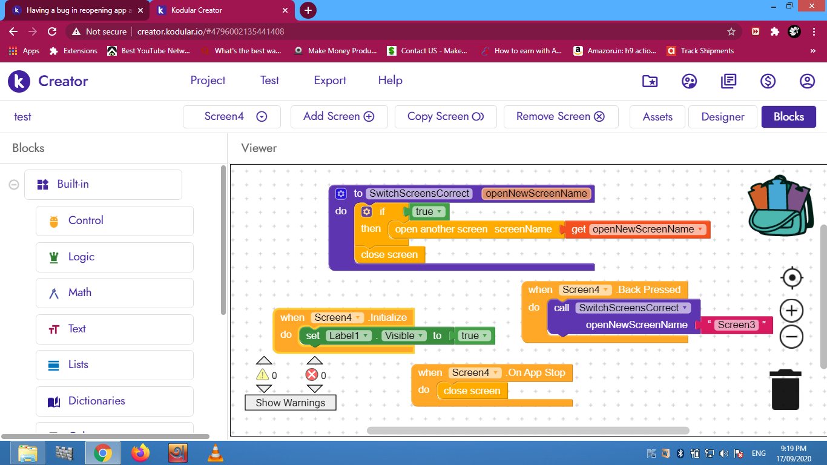Image resolution: width=827 pixels, height=465 pixels.
Task: Click the dollar sign monetization icon
Action: (768, 81)
